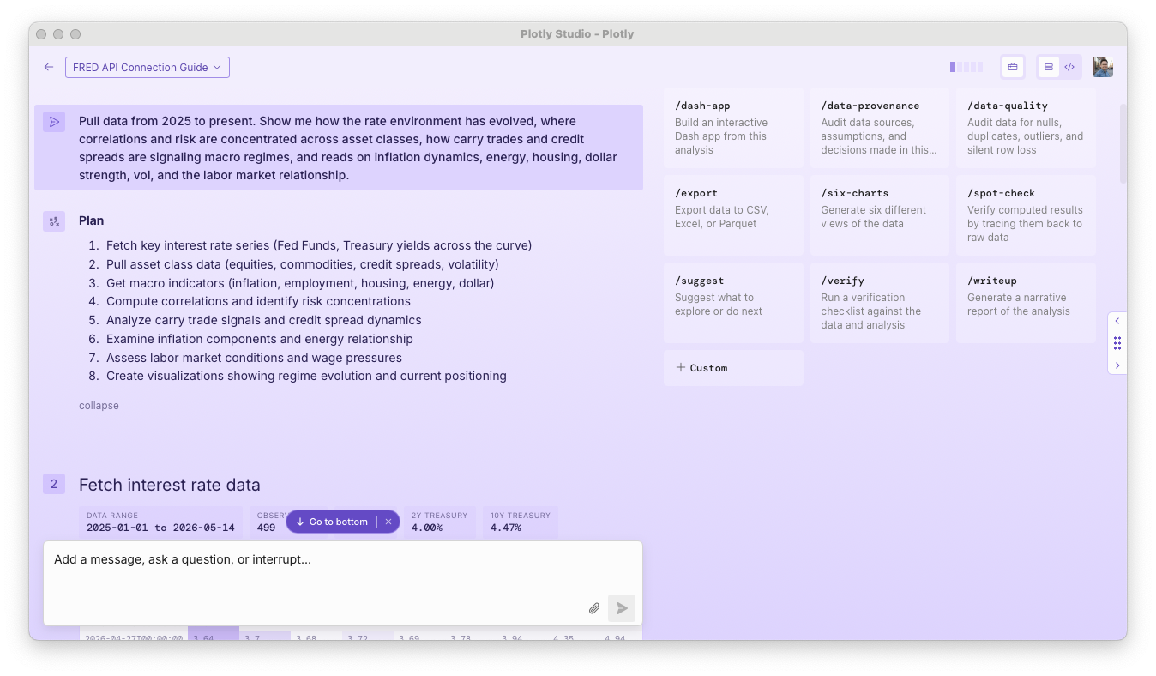
Task: Click the Plan heading
Action: pyautogui.click(x=91, y=220)
